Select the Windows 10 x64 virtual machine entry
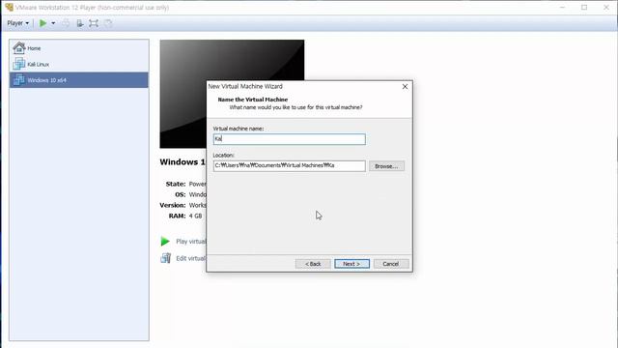This screenshot has width=618, height=348. tap(79, 80)
